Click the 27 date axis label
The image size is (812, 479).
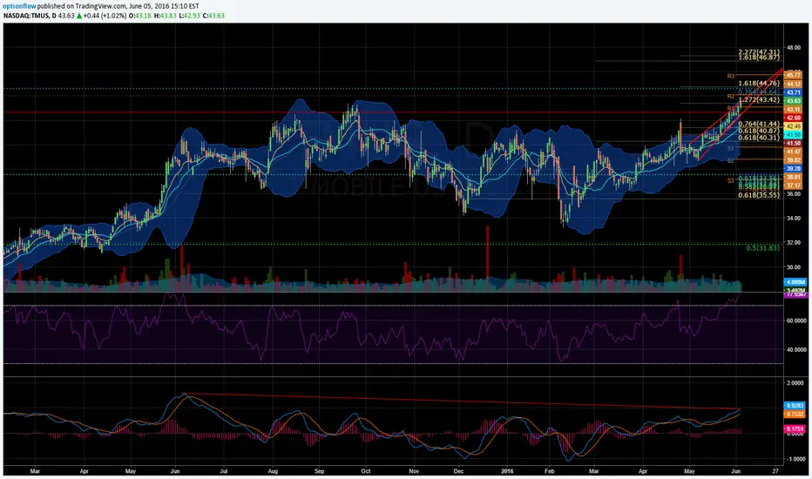[775, 471]
